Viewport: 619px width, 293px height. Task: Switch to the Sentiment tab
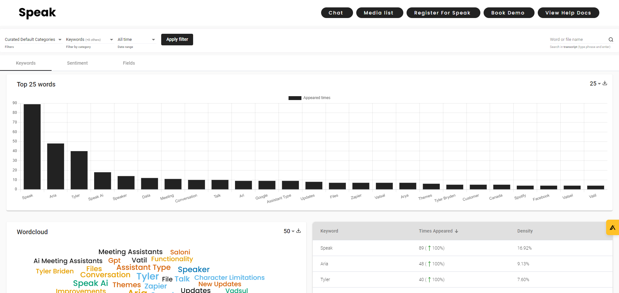point(77,63)
